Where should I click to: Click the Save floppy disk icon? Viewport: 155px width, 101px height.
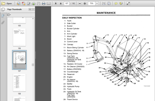click(x=38, y=4)
